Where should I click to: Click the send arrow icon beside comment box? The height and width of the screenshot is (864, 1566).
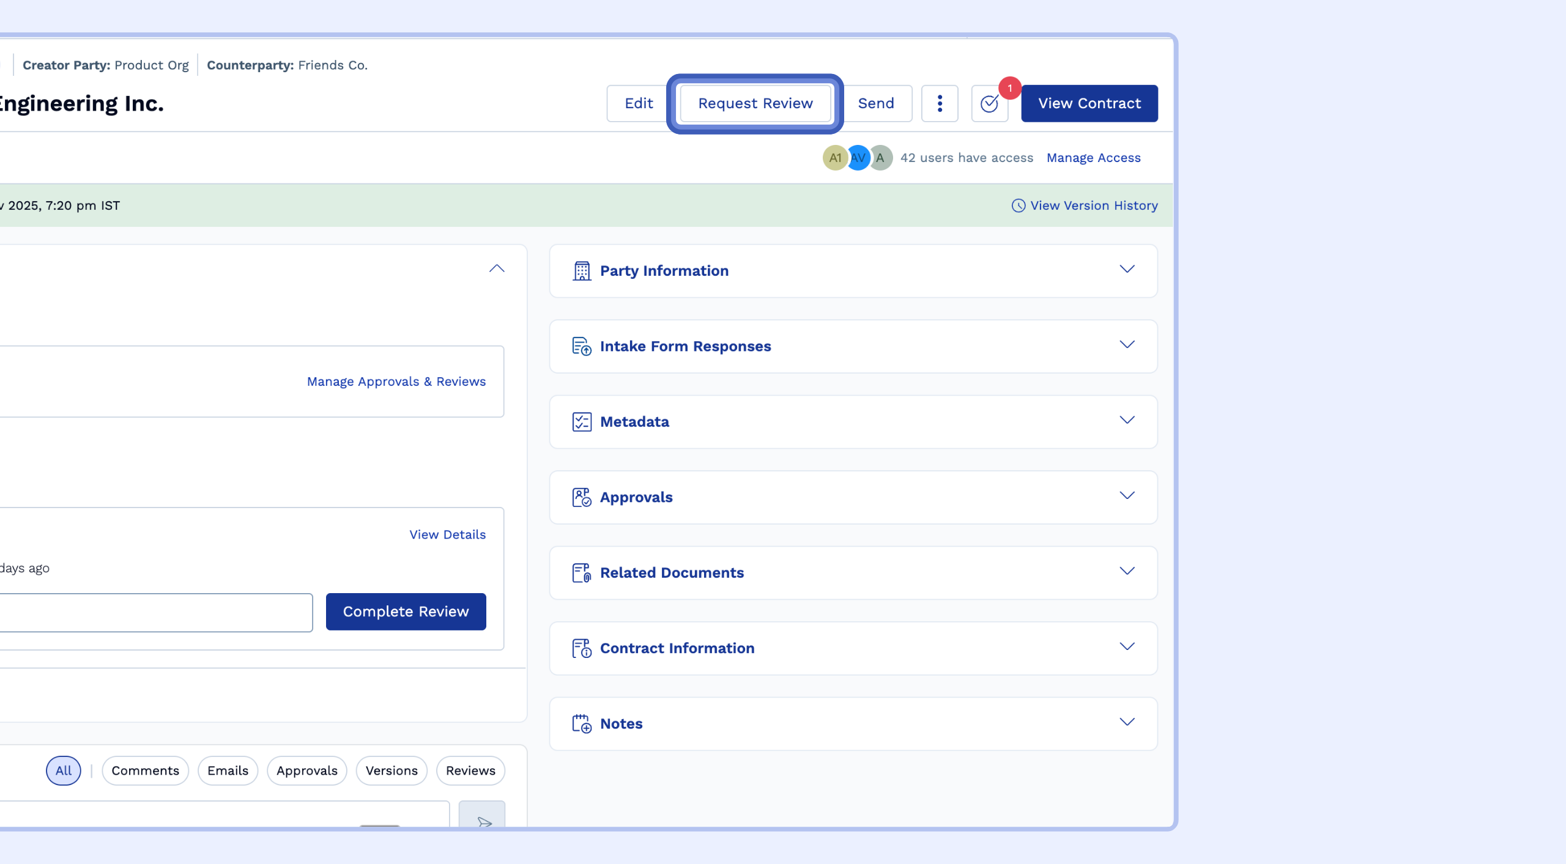[x=483, y=819]
